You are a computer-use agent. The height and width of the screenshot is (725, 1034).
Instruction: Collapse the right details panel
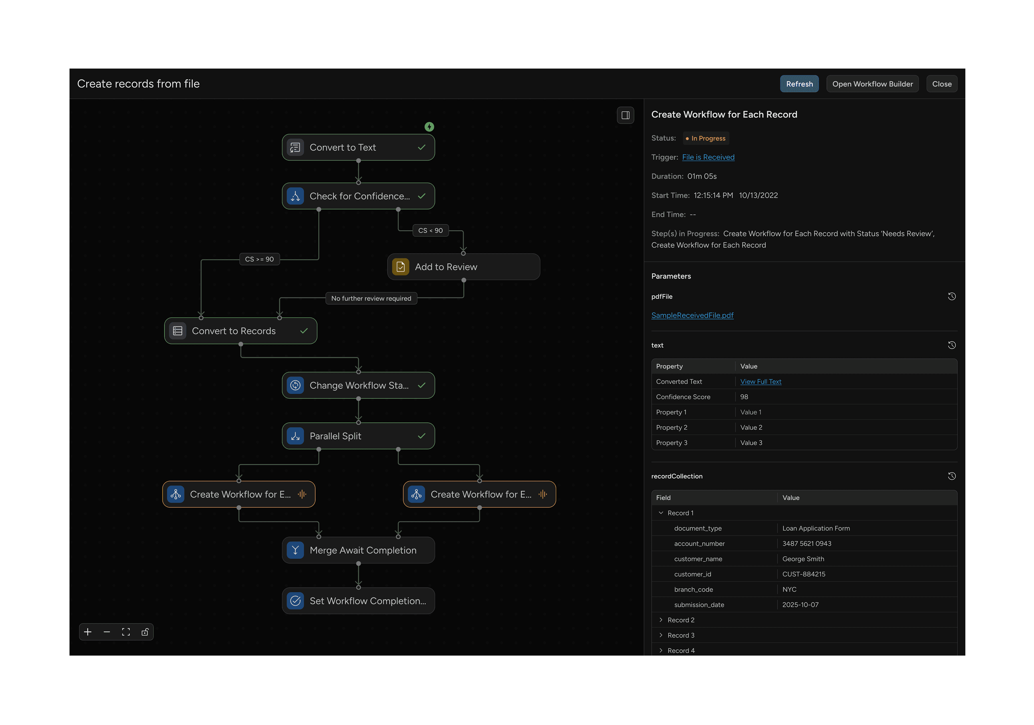pos(625,115)
